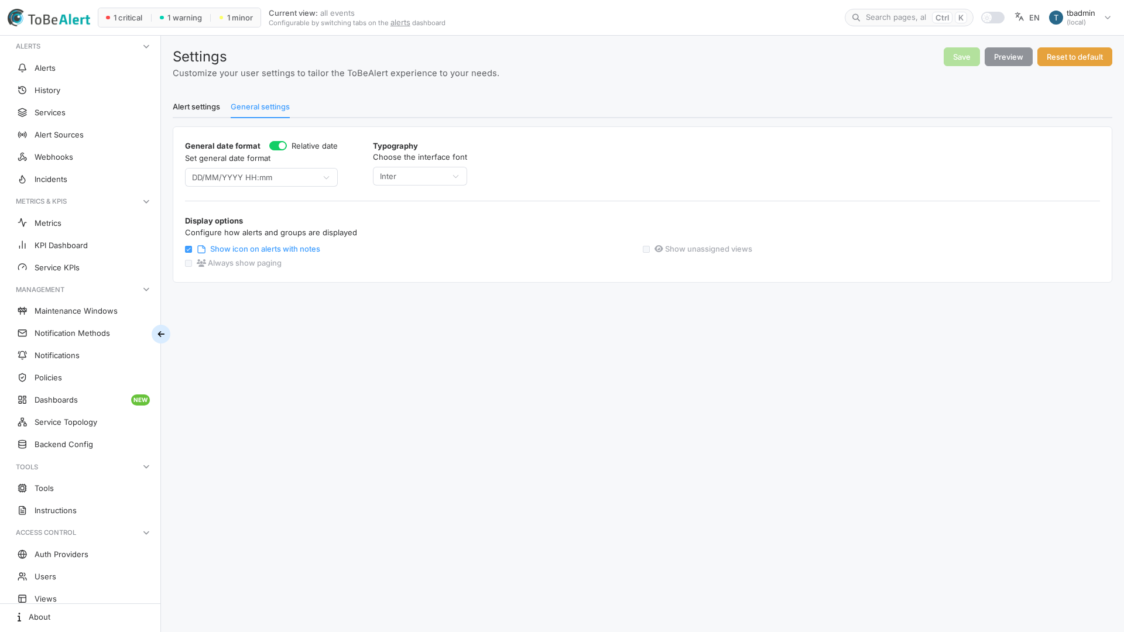Open Incidents flame icon
This screenshot has width=1124, height=632.
pos(22,179)
